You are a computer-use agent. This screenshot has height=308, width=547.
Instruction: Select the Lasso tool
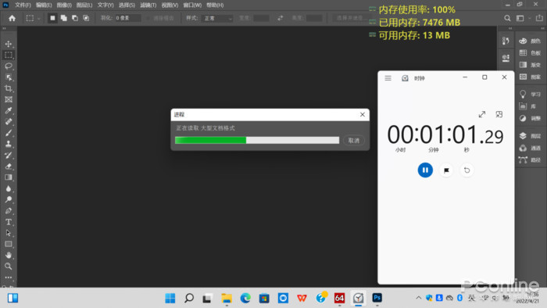9,66
